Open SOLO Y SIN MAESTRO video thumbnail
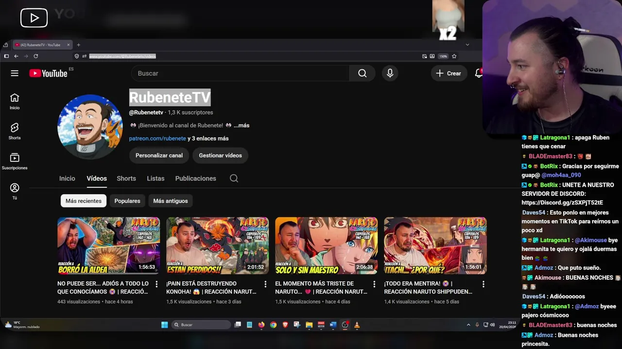Viewport: 622px width, 349px height. (x=326, y=246)
